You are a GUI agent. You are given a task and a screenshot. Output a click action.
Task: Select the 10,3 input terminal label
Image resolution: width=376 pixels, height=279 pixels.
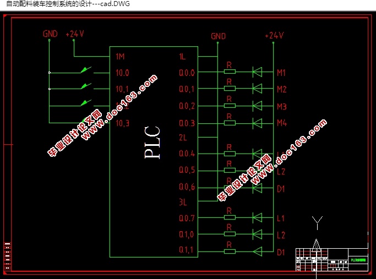point(122,123)
